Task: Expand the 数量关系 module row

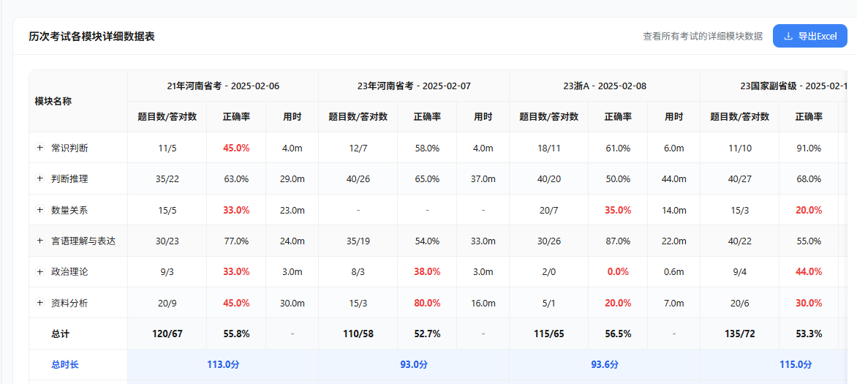Action: tap(40, 210)
